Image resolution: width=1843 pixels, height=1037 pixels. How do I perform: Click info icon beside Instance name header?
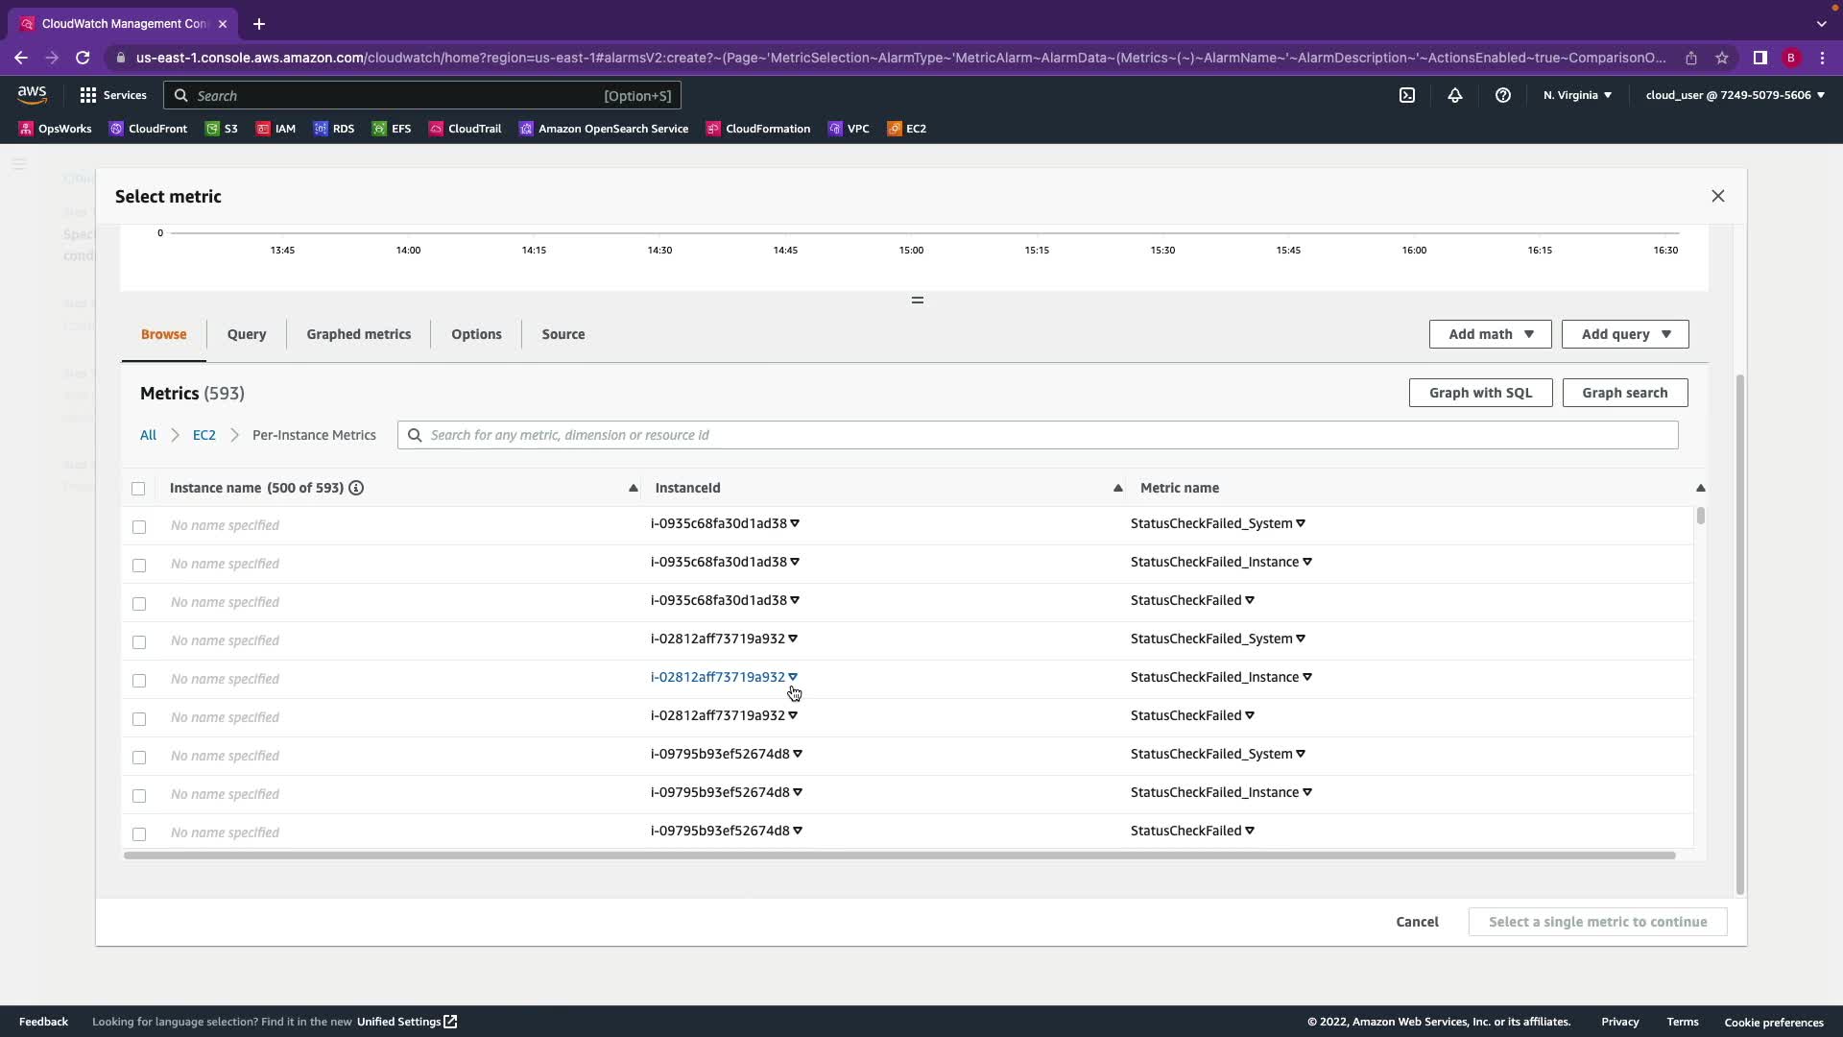coord(356,488)
